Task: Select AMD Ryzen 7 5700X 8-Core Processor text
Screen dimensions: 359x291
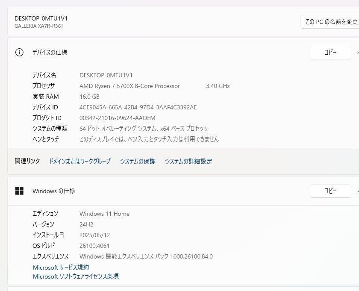Action: (x=129, y=86)
